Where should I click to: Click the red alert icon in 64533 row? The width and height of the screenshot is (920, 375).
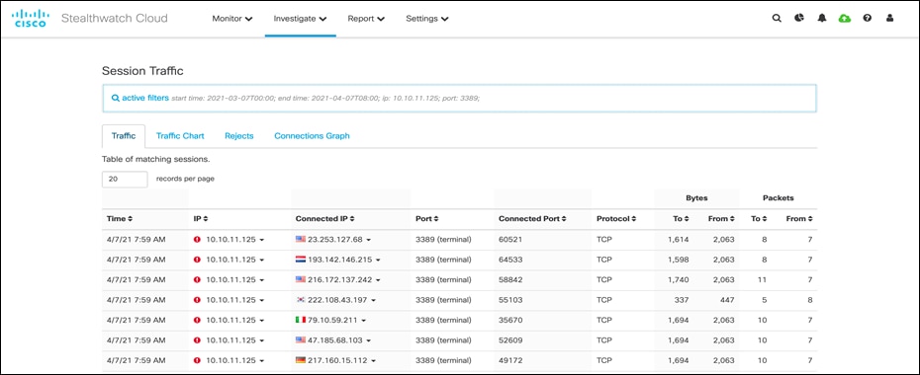pos(197,260)
